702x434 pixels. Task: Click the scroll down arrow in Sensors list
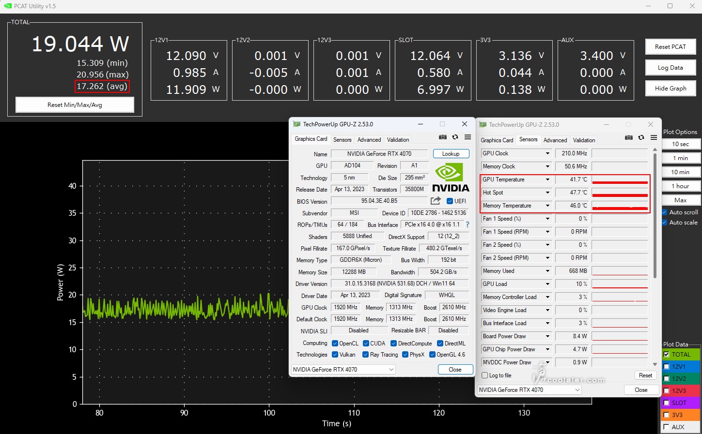[x=655, y=364]
